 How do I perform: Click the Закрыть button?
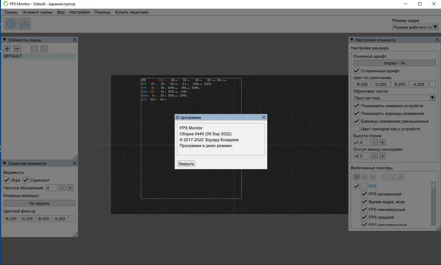coord(186,164)
